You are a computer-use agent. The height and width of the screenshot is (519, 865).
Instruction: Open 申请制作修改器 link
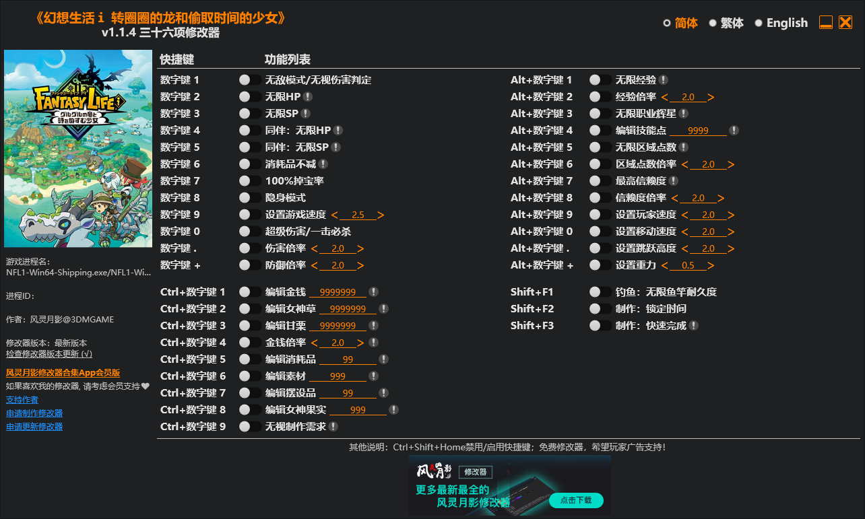pyautogui.click(x=34, y=413)
